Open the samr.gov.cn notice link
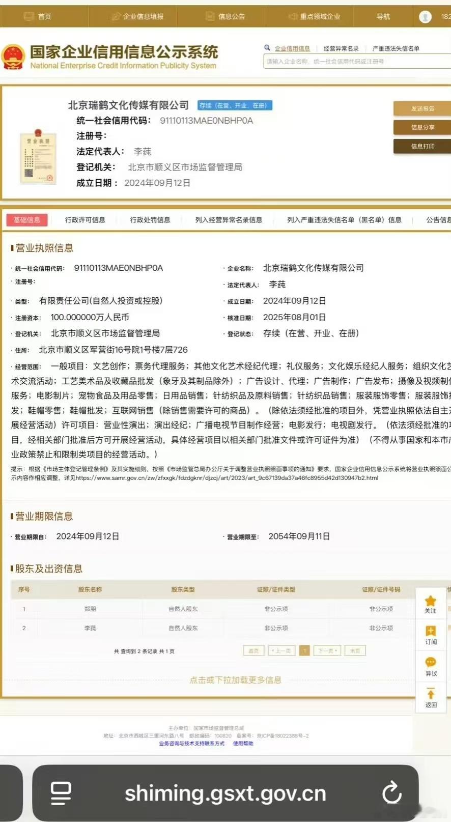This screenshot has width=451, height=822. (227, 478)
